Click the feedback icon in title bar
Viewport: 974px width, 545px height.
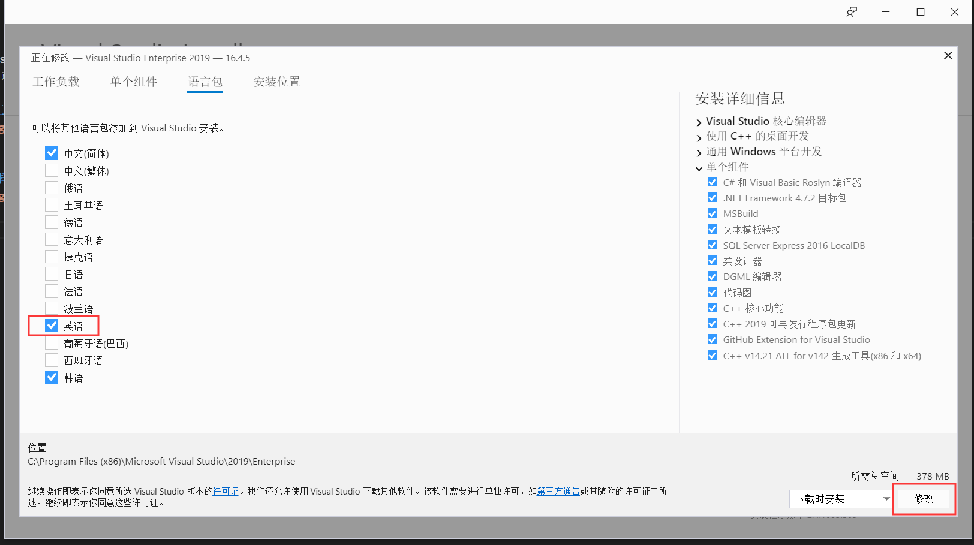tap(852, 12)
